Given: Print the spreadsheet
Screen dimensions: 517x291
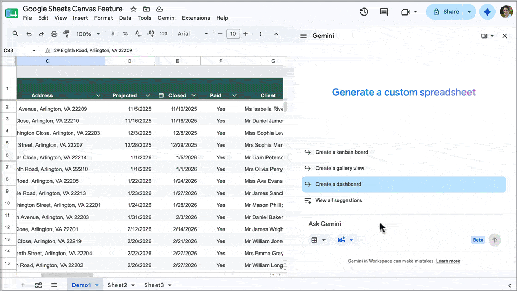Looking at the screenshot, I should click(x=54, y=34).
